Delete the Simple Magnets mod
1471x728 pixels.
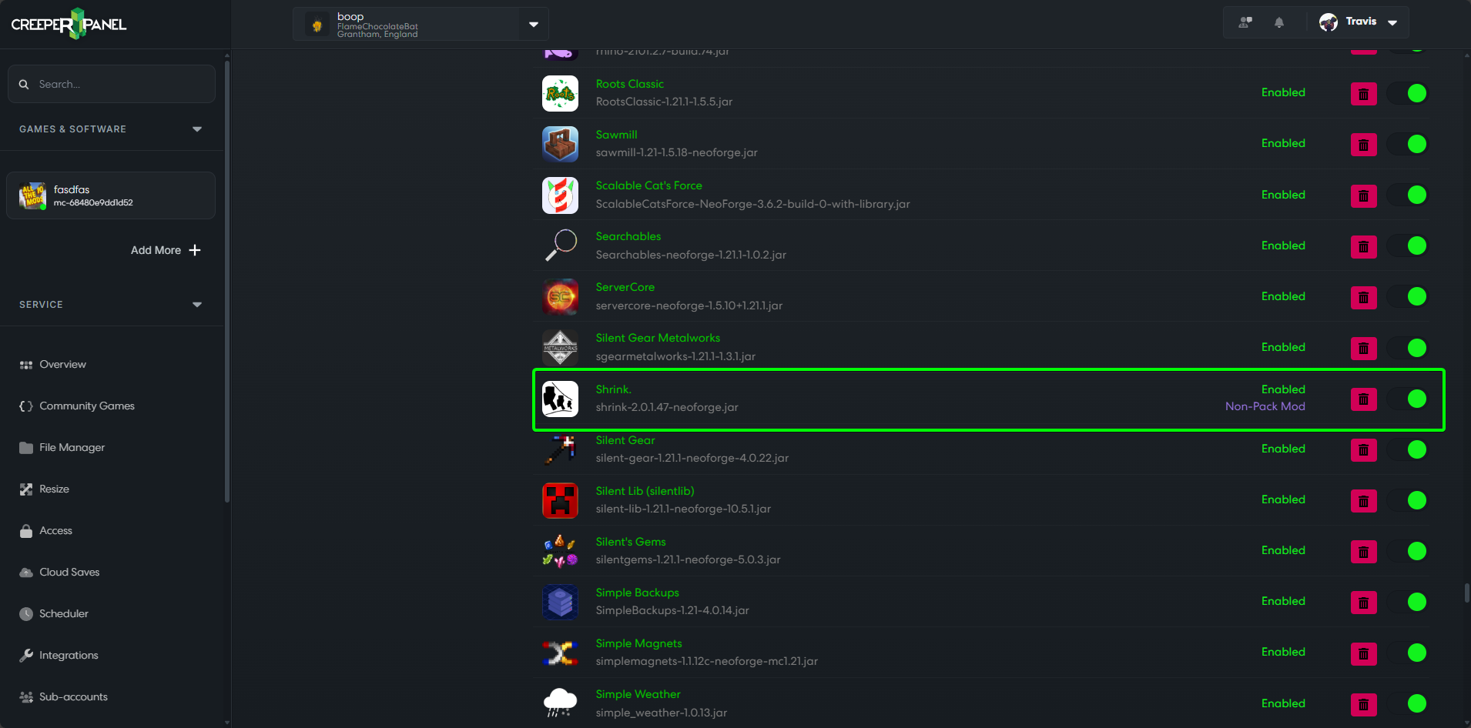[x=1363, y=653]
